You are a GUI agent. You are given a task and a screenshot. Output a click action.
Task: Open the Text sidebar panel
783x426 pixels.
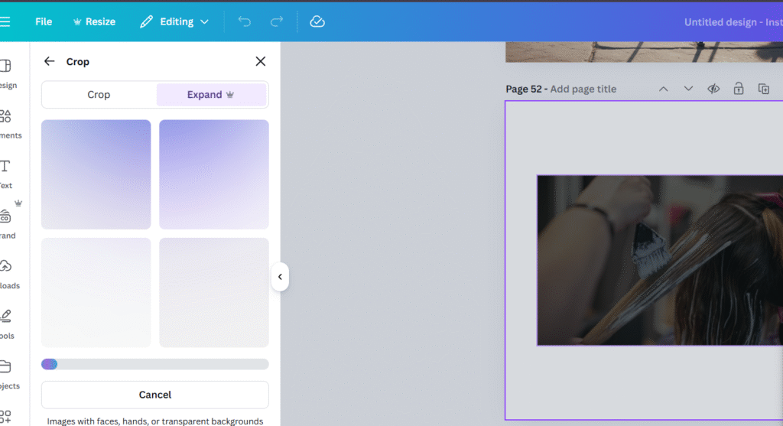tap(6, 173)
